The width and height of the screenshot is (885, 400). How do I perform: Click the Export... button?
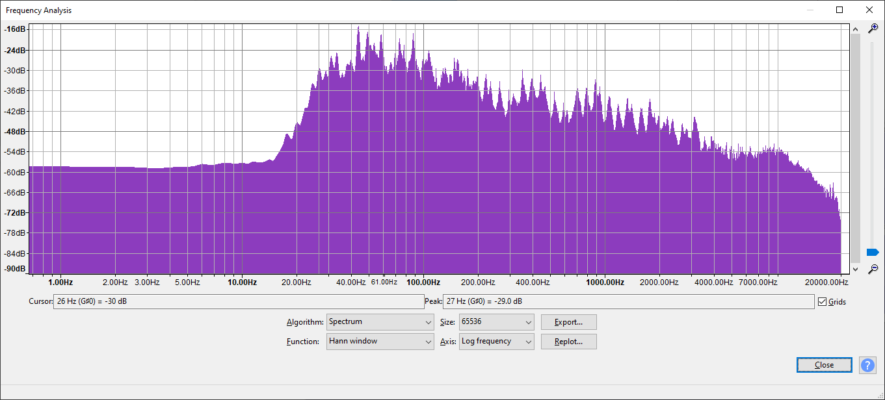(568, 322)
